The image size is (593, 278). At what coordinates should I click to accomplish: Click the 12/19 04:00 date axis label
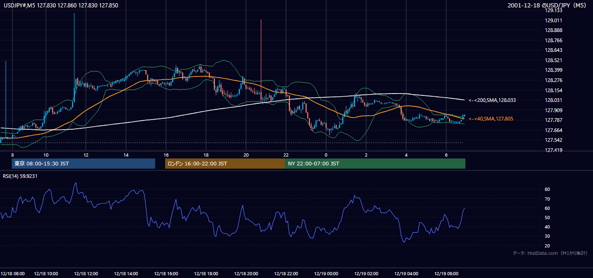[406, 273]
